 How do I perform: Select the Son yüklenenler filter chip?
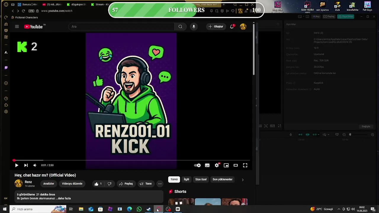click(x=223, y=179)
